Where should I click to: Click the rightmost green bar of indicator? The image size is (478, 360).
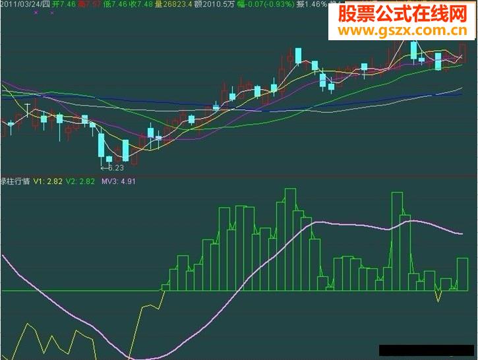(462, 274)
